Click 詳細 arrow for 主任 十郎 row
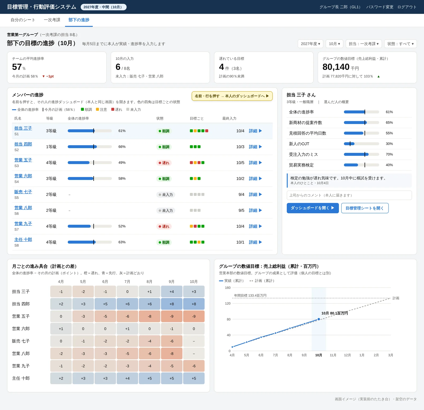Image resolution: width=424 pixels, height=410 pixels. [255, 242]
